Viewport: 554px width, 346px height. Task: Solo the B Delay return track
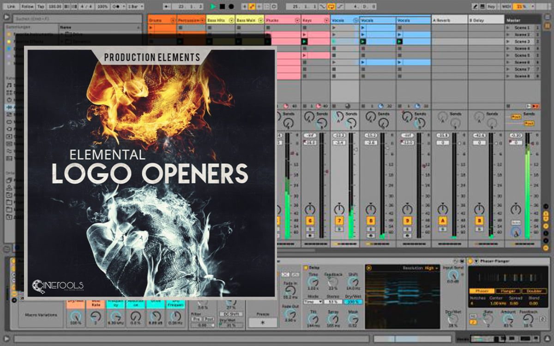[x=479, y=229]
